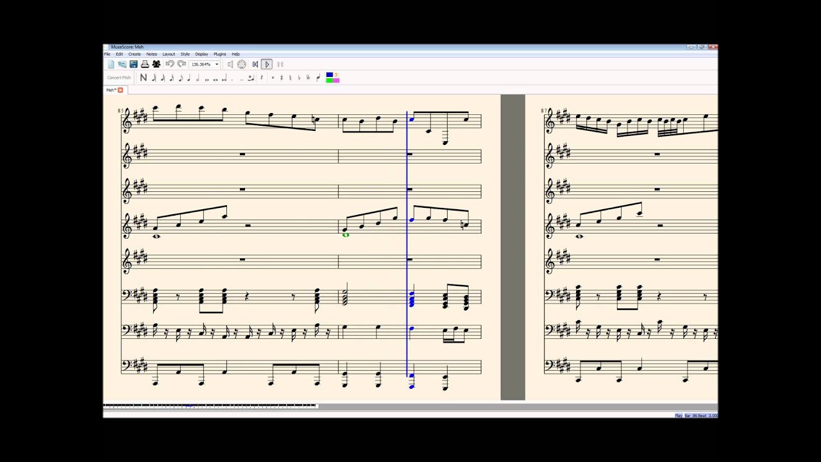The height and width of the screenshot is (462, 821).
Task: Restore down the MuseScore window
Action: [702, 47]
